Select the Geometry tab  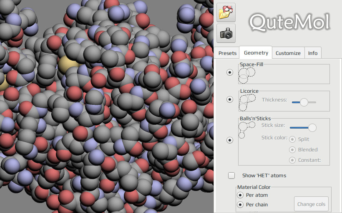(256, 53)
